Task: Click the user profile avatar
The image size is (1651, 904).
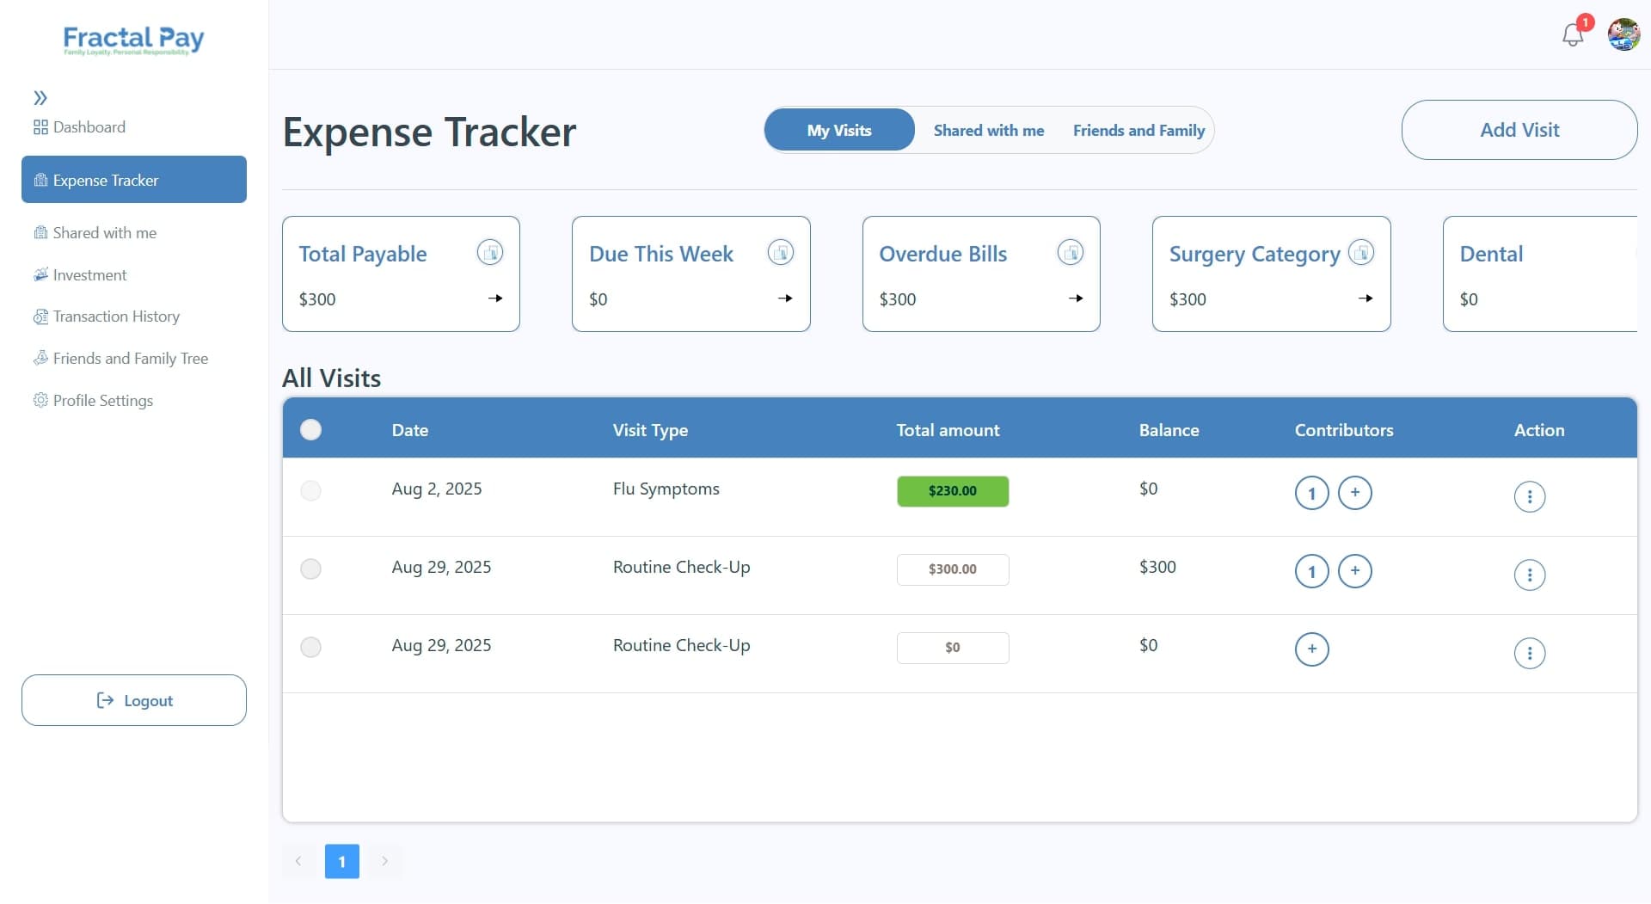Action: click(1623, 35)
